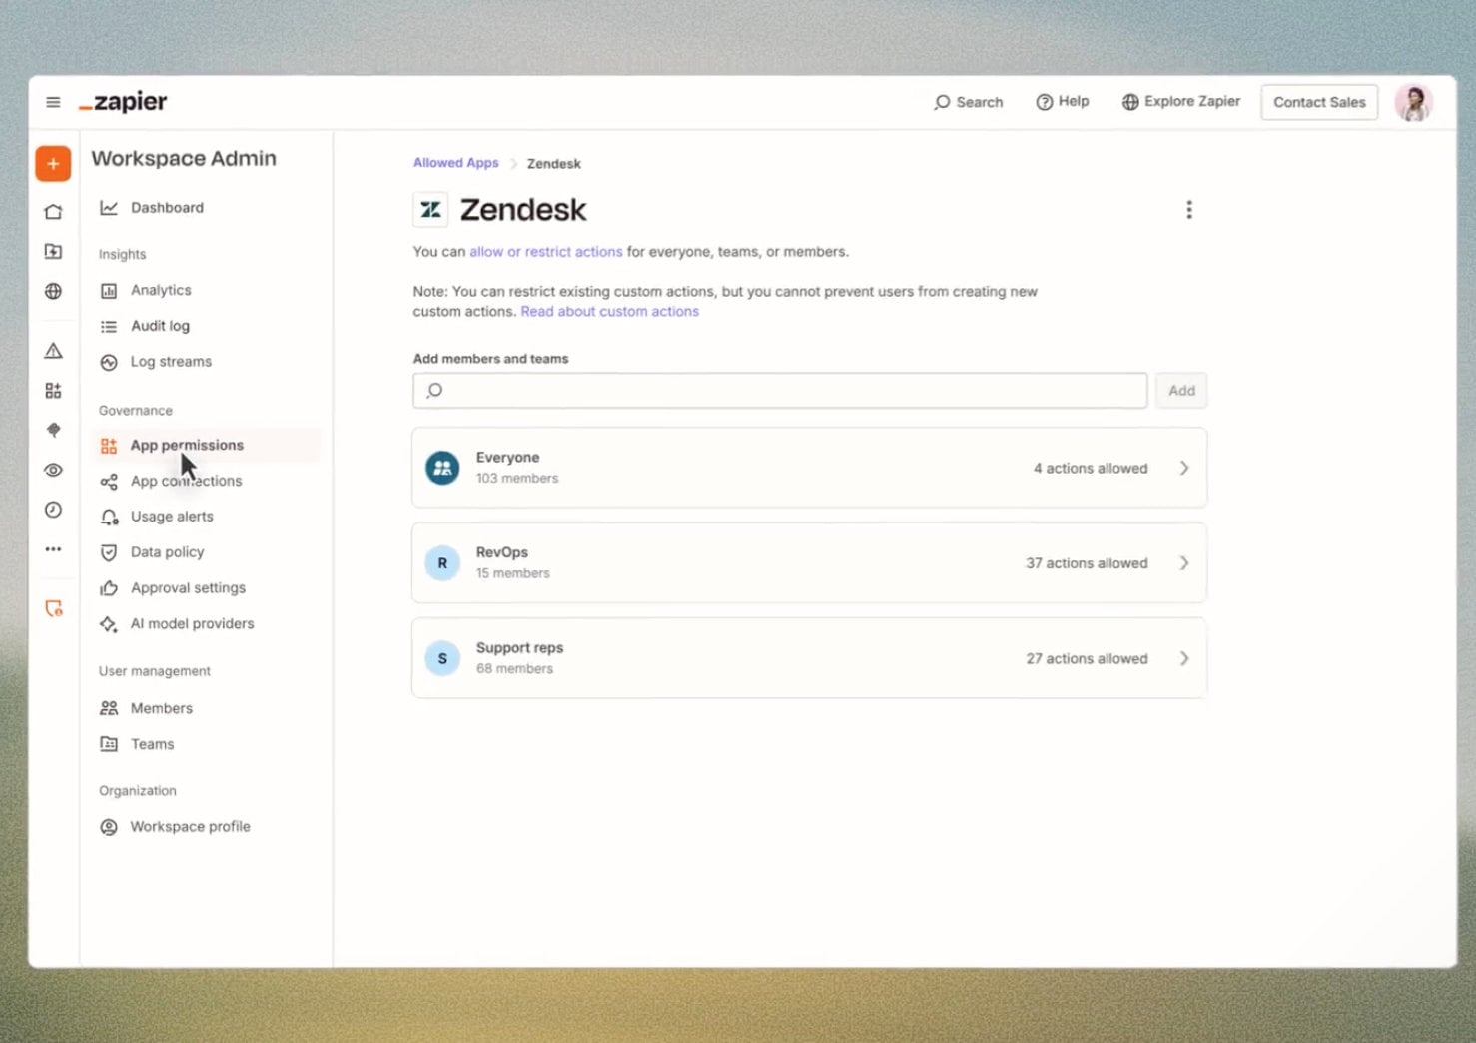Click the RevOps R avatar
Image resolution: width=1476 pixels, height=1043 pixels.
(x=442, y=563)
